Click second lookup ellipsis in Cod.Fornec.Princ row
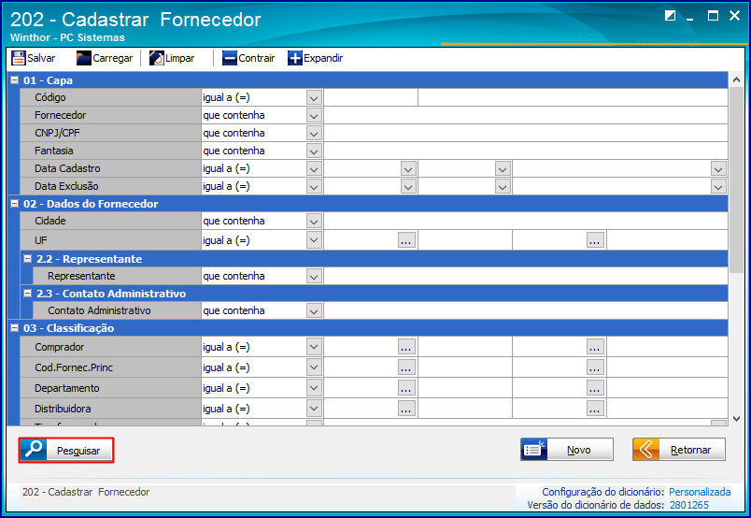 pos(595,367)
